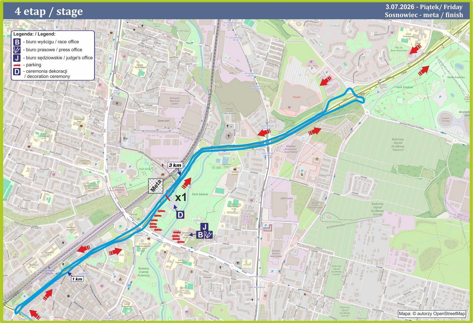Click the Heraeus Electro-Nite Polska label
The height and width of the screenshot is (323, 473).
(x=276, y=254)
